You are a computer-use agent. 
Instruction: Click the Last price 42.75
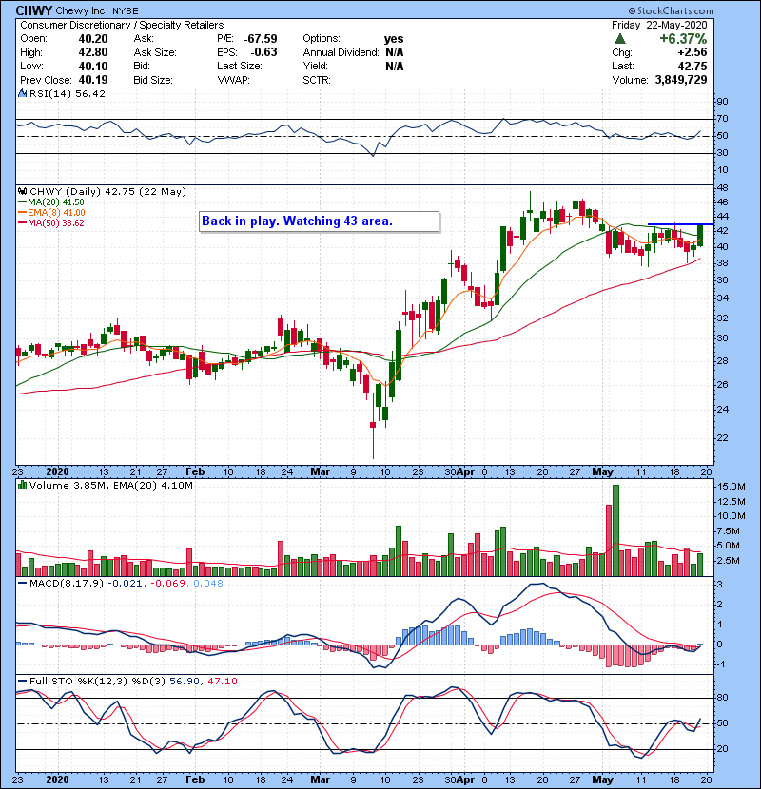pos(693,66)
